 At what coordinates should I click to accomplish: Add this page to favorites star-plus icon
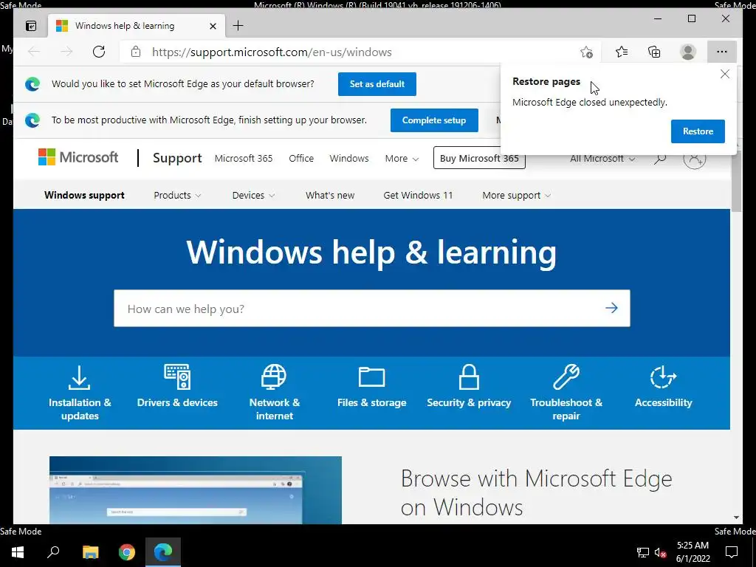(586, 52)
